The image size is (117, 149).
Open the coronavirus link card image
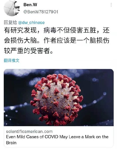[59, 97]
